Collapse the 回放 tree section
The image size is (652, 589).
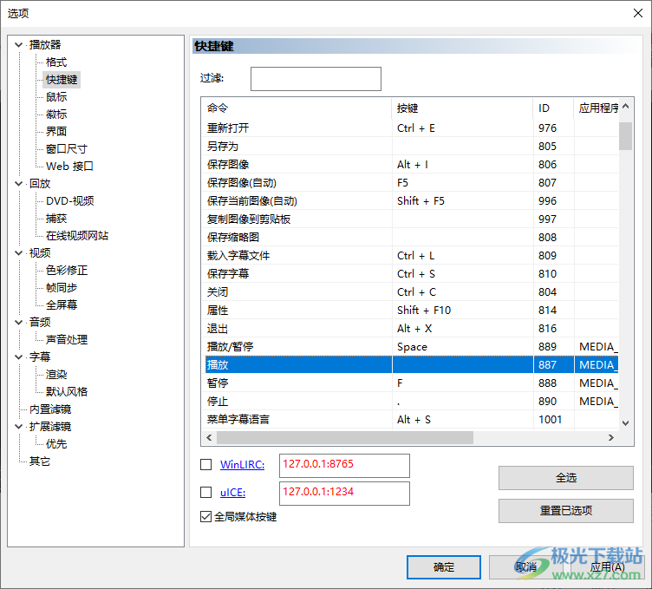19,184
